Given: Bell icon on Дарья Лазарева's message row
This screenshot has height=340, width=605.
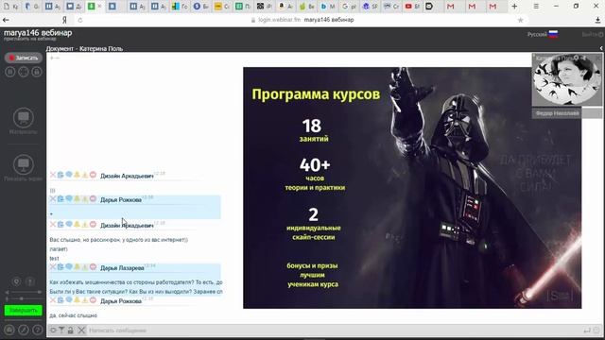Looking at the screenshot, I should pyautogui.click(x=77, y=266).
